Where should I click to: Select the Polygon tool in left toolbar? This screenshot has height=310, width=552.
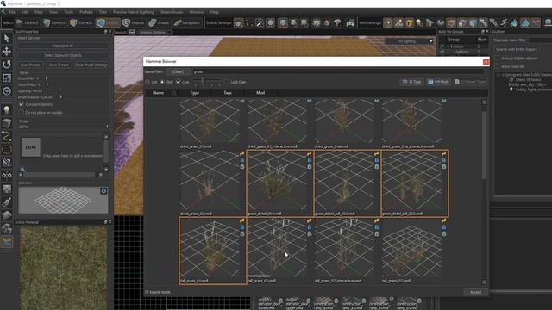pos(7,149)
